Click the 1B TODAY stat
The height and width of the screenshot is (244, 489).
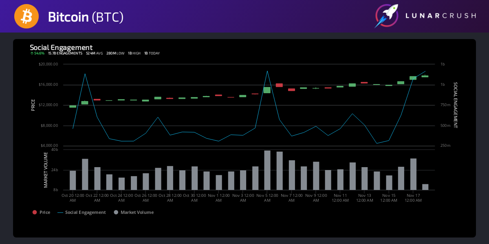point(152,53)
